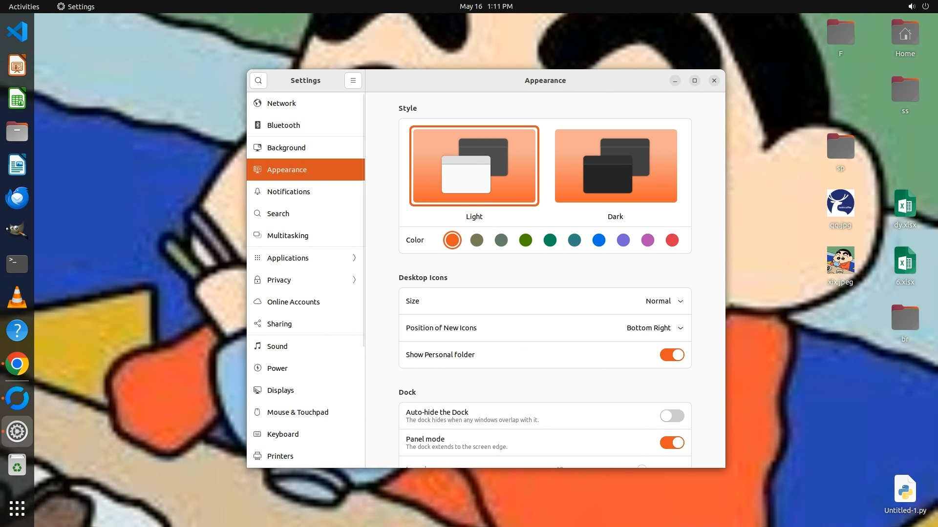Enable Auto-hide the Dock switch

pyautogui.click(x=672, y=416)
